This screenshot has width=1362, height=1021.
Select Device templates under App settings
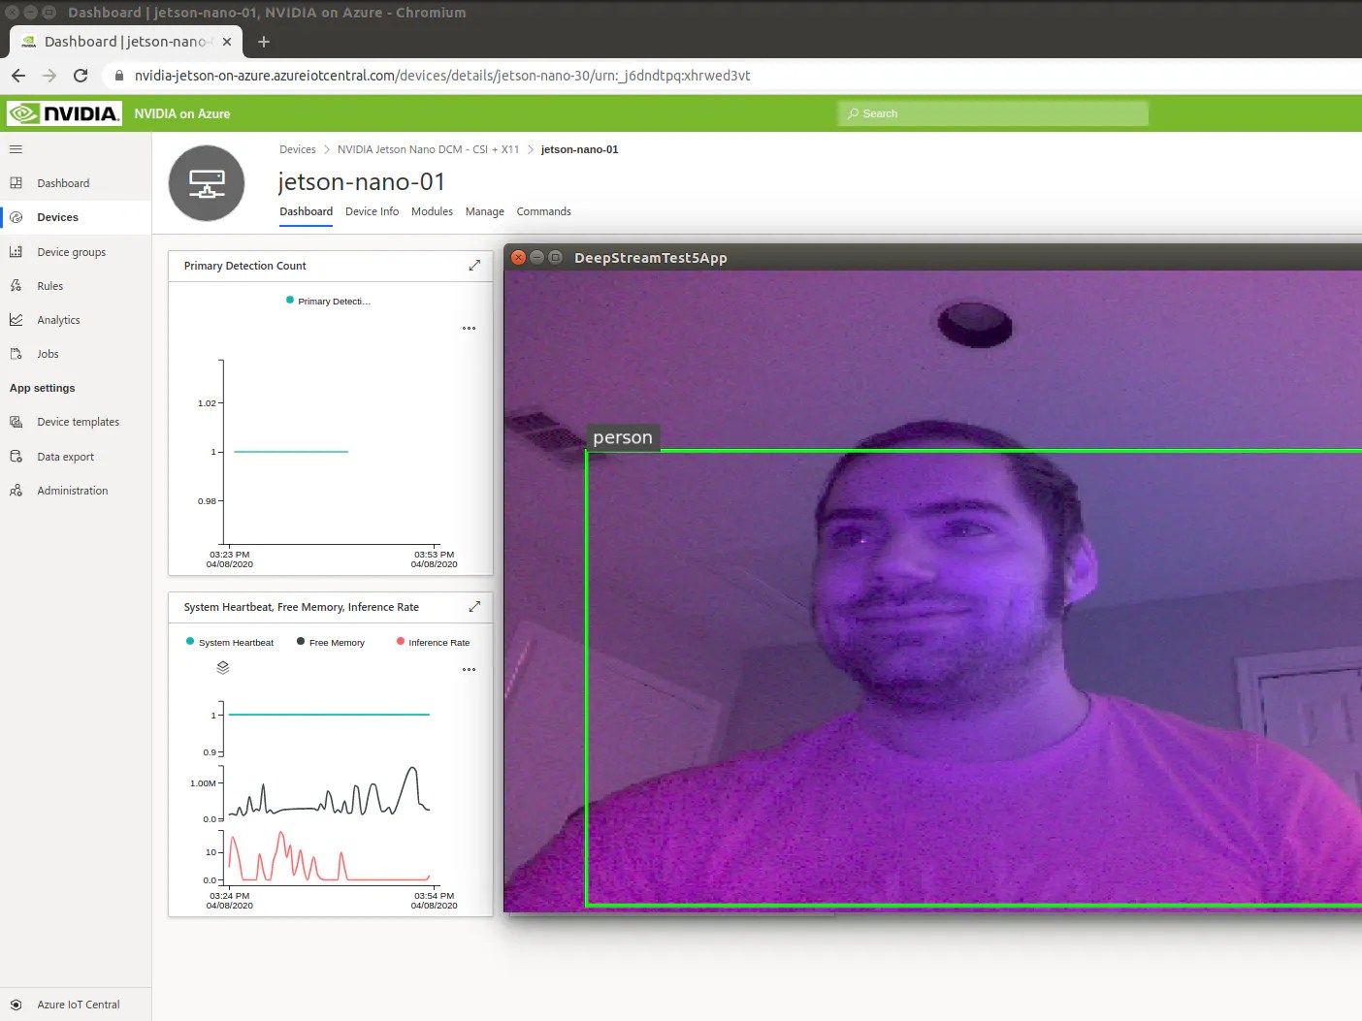tap(78, 421)
